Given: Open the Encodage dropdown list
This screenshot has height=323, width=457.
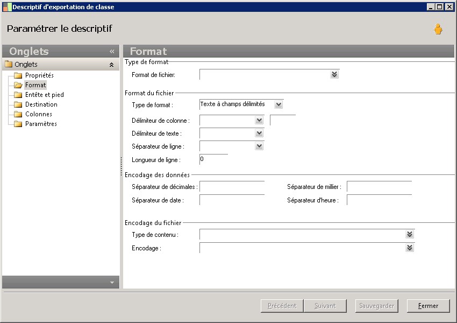Looking at the screenshot, I should point(410,248).
